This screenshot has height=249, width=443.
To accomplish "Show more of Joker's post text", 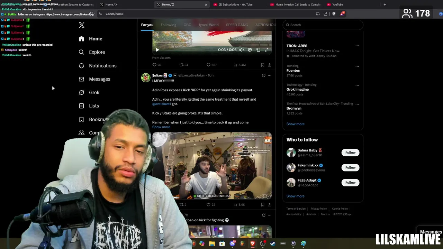I will tap(161, 127).
